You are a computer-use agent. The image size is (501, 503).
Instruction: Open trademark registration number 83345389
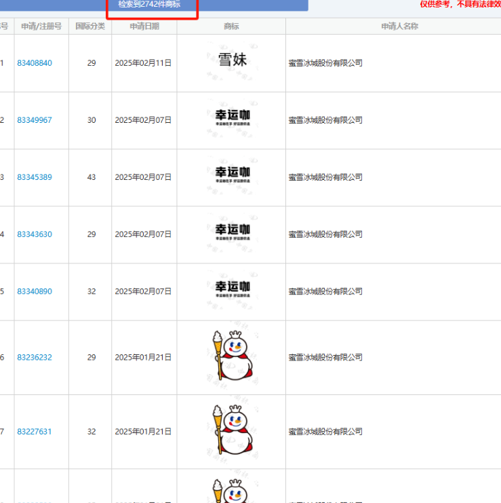pyautogui.click(x=35, y=177)
